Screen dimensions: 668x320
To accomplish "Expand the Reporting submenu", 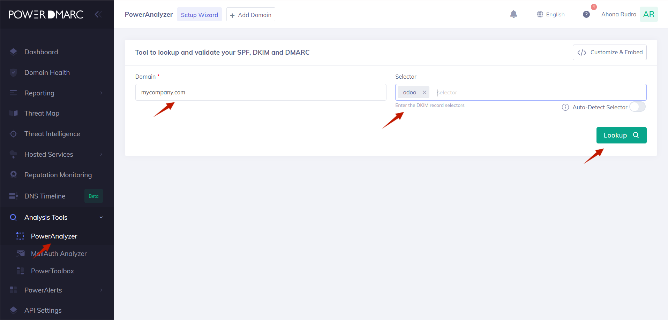I will (x=101, y=93).
